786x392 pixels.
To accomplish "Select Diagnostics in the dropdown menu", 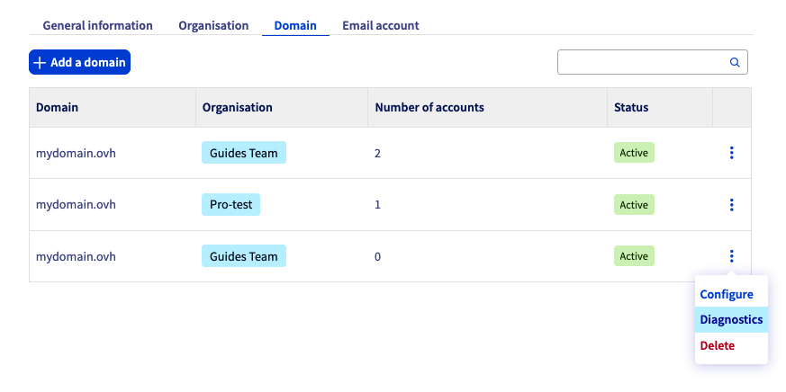I will coord(731,319).
